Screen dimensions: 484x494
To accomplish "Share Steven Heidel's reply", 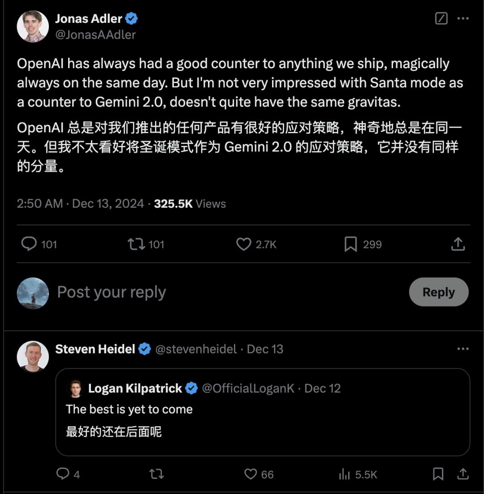I will [463, 474].
